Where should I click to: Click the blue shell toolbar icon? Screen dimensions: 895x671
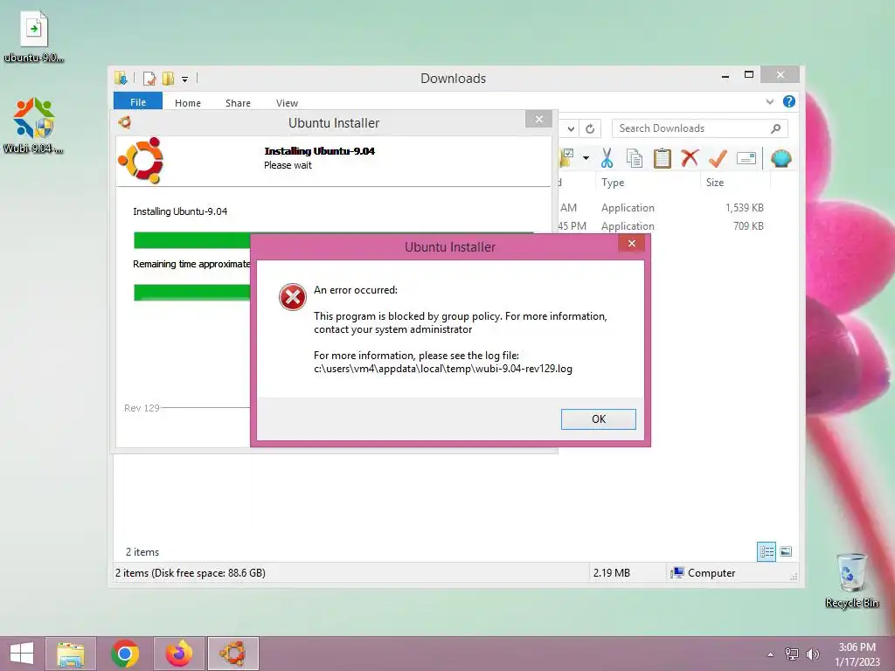(781, 158)
